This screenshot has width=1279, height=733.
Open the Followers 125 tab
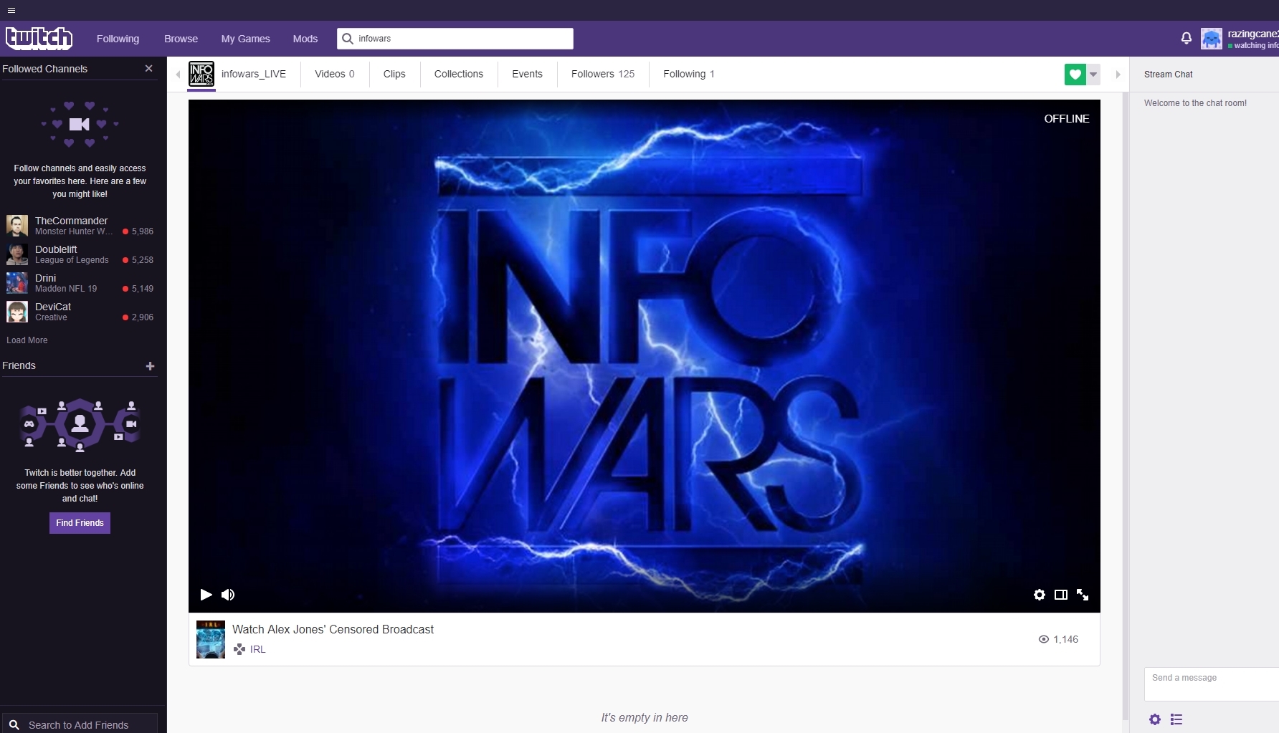click(603, 74)
